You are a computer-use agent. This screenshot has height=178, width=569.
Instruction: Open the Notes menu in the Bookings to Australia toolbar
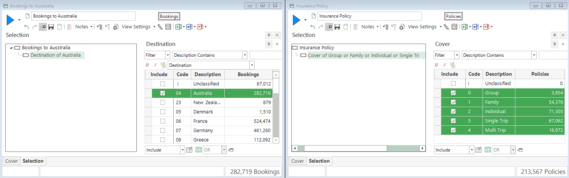pos(83,27)
